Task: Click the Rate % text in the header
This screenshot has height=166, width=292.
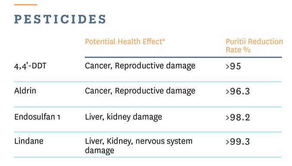Action: point(238,50)
